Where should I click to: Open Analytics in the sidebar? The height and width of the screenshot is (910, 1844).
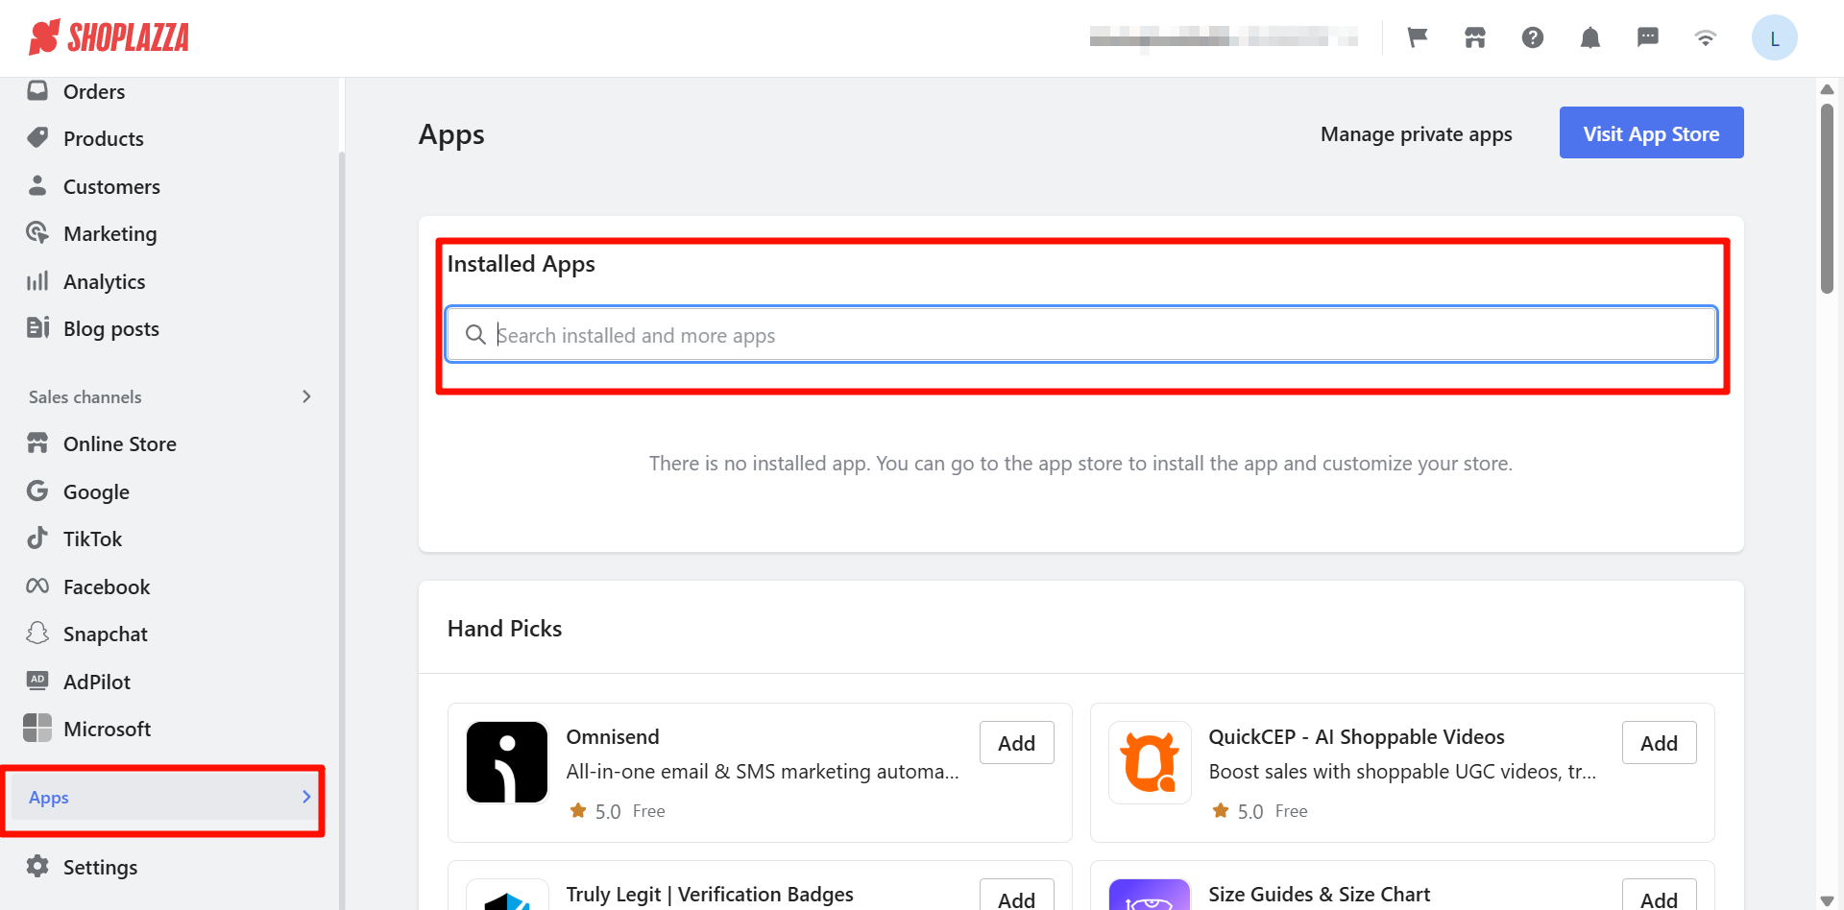tap(104, 281)
